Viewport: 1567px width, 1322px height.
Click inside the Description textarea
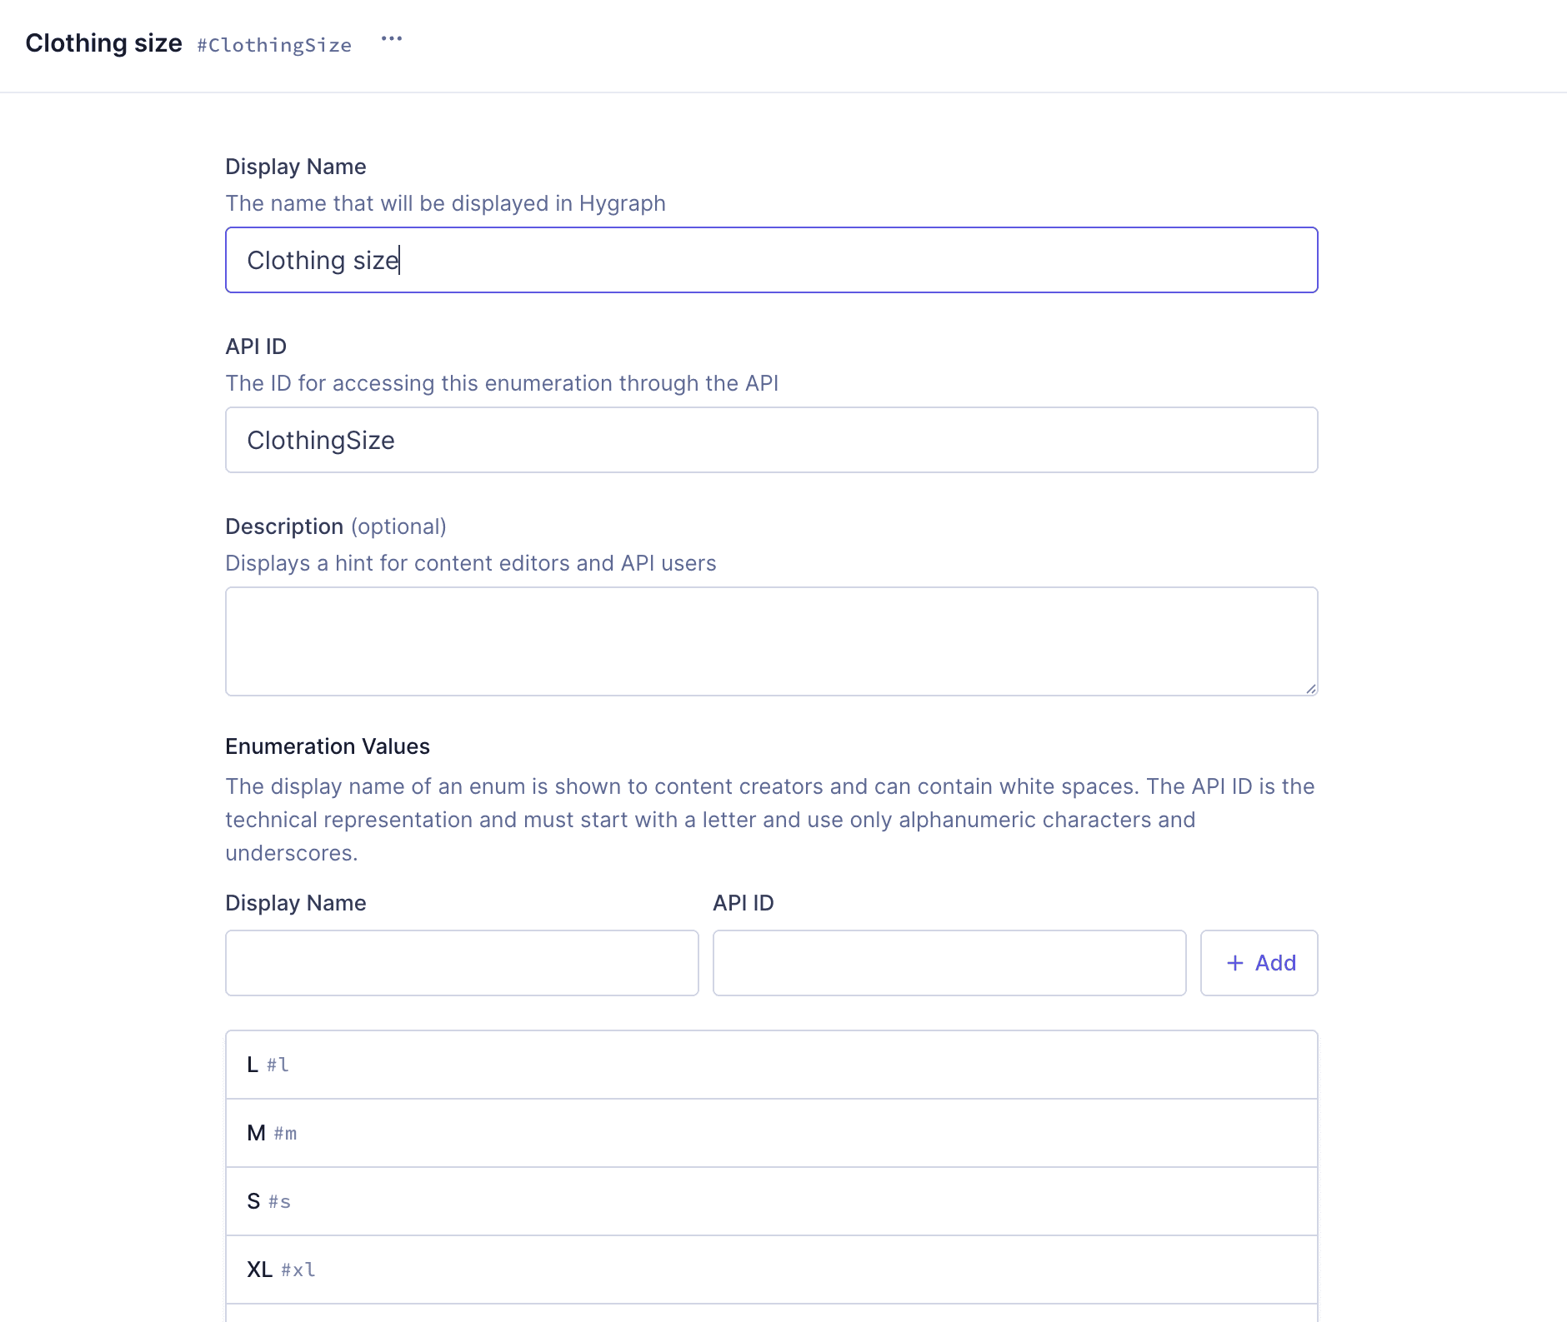pos(771,641)
